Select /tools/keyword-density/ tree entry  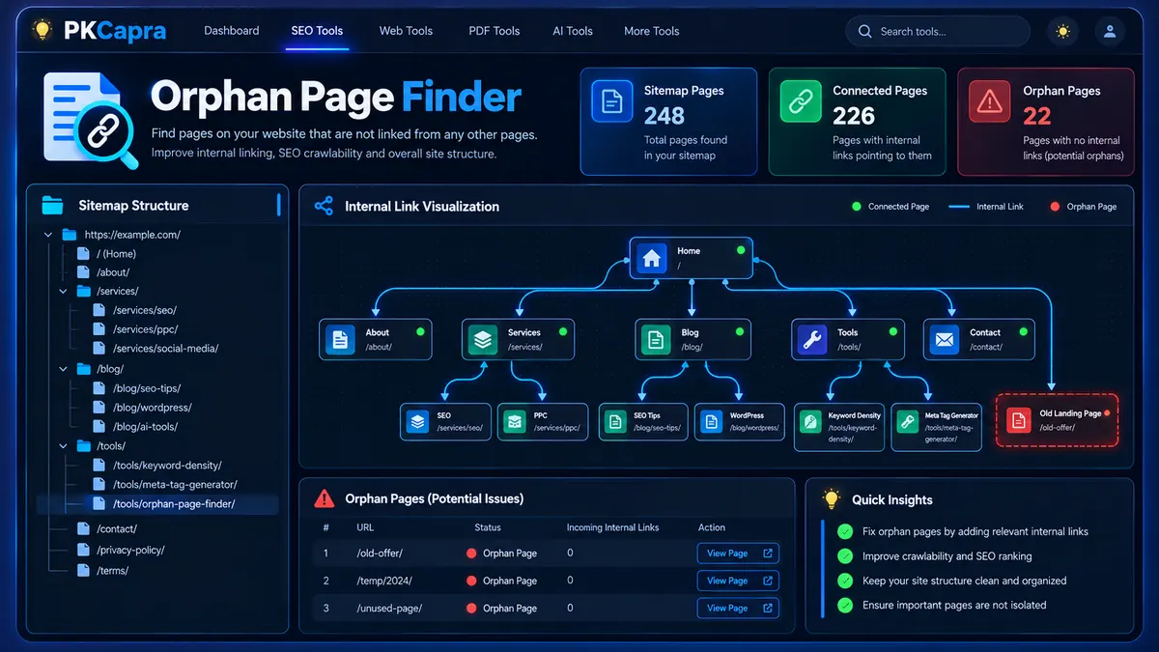click(167, 466)
